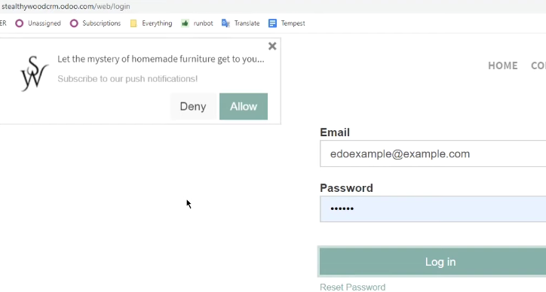Focus the Email input field
Viewport: 546px width, 292px height.
[433, 154]
